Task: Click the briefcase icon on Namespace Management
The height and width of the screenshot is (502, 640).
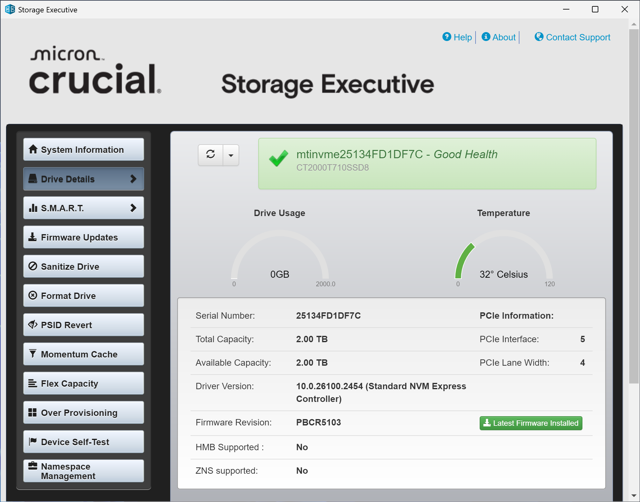Action: coord(33,466)
